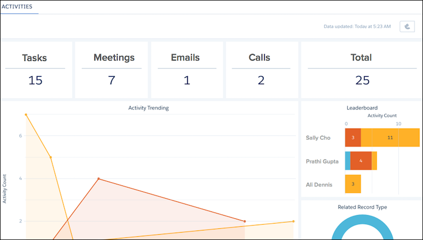The image size is (423, 240).
Task: Click Prathi Gupta's blue bar segment
Action: [348, 161]
